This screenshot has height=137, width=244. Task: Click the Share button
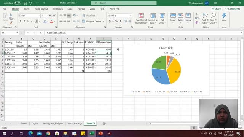[216, 9]
